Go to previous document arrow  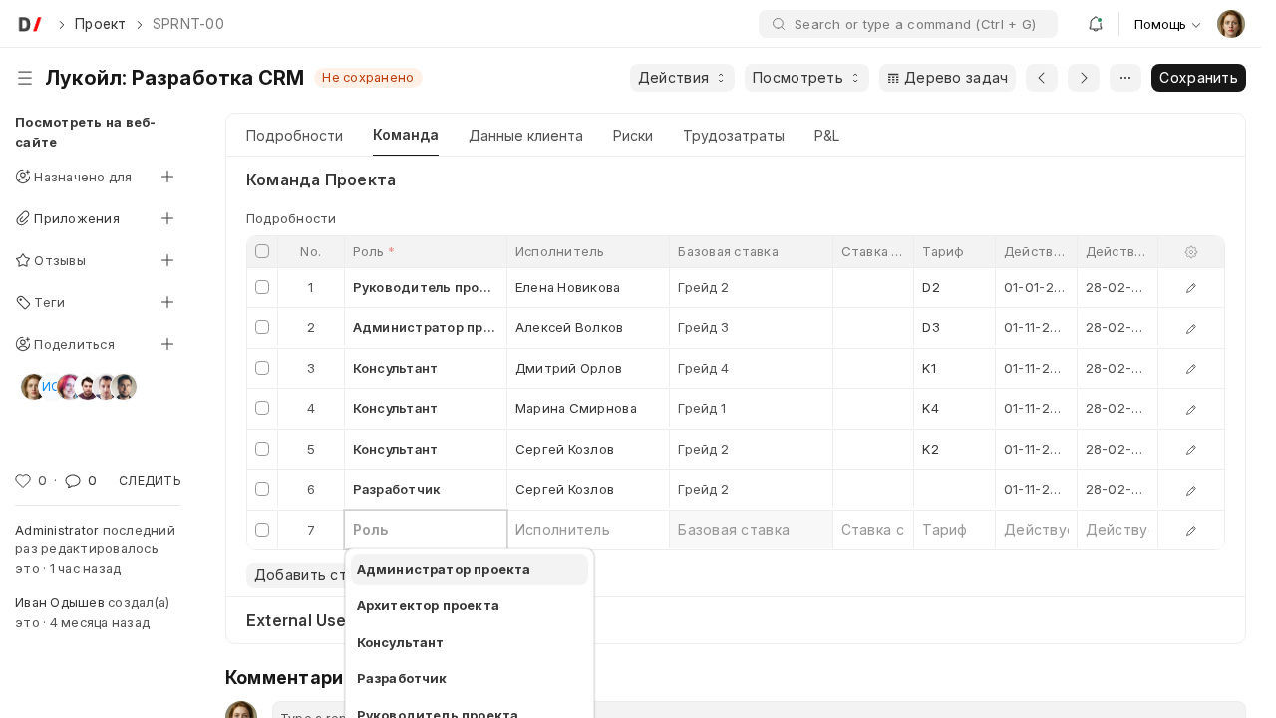(x=1042, y=78)
